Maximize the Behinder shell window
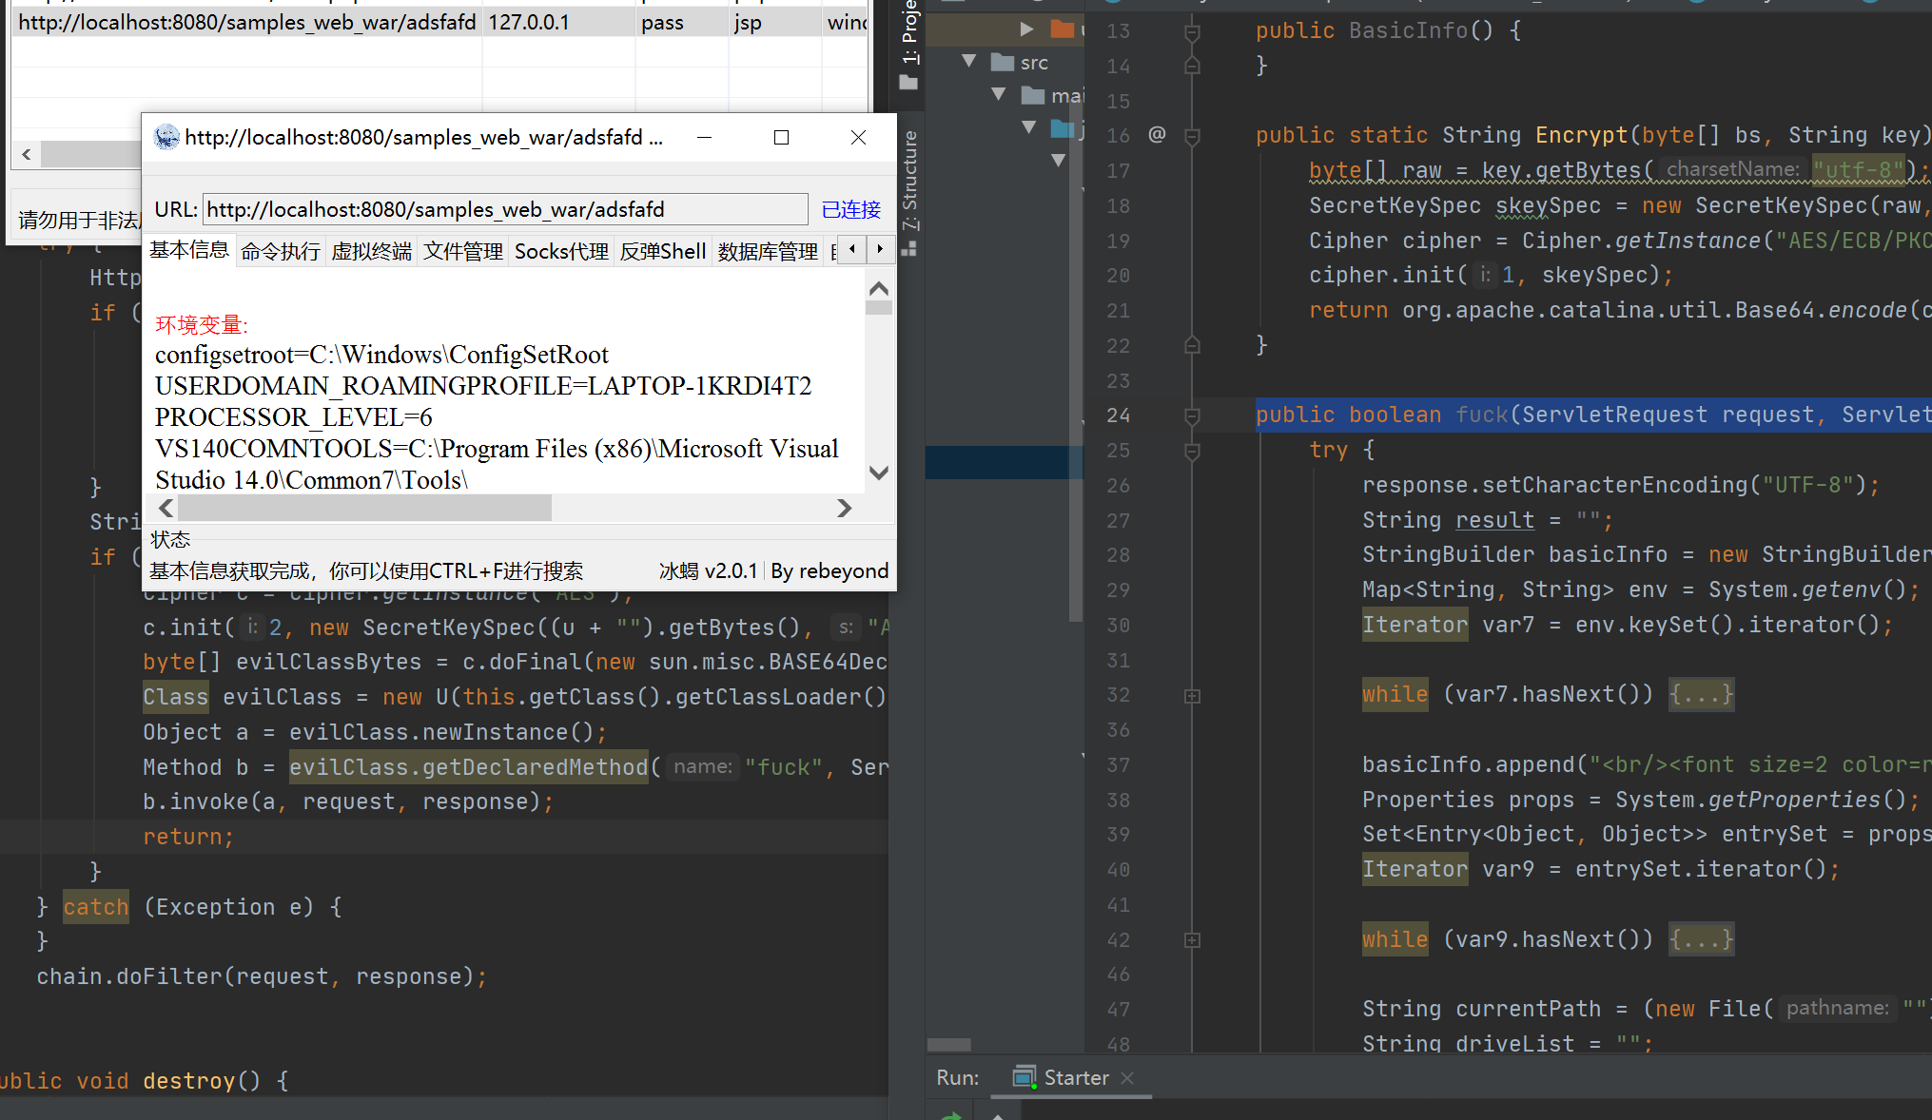This screenshot has height=1120, width=1932. coord(781,138)
